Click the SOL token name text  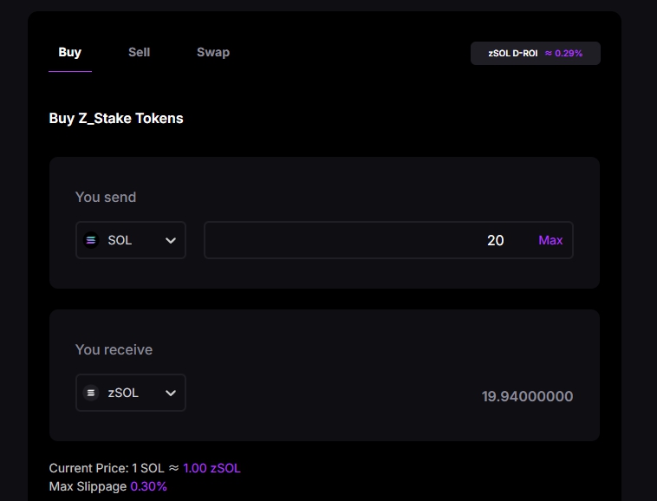pyautogui.click(x=120, y=240)
